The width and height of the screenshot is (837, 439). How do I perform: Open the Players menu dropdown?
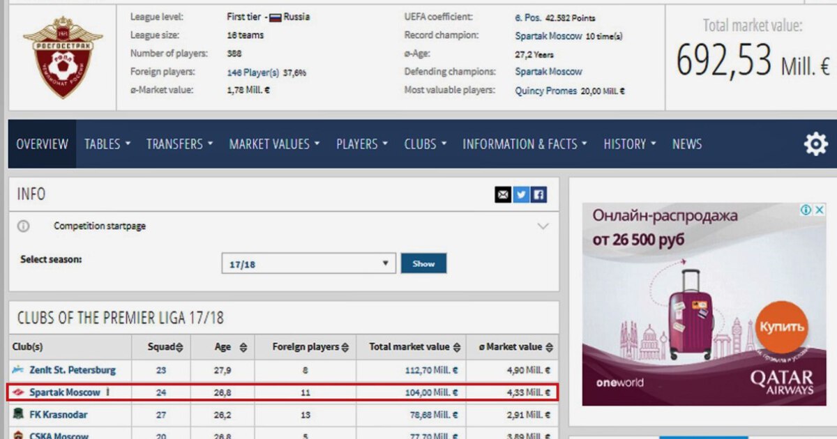(x=361, y=144)
